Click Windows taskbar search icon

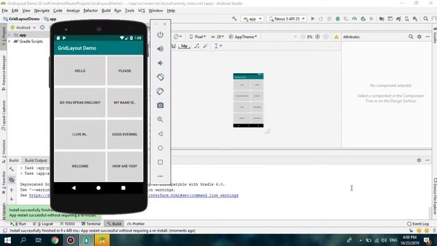23,240
